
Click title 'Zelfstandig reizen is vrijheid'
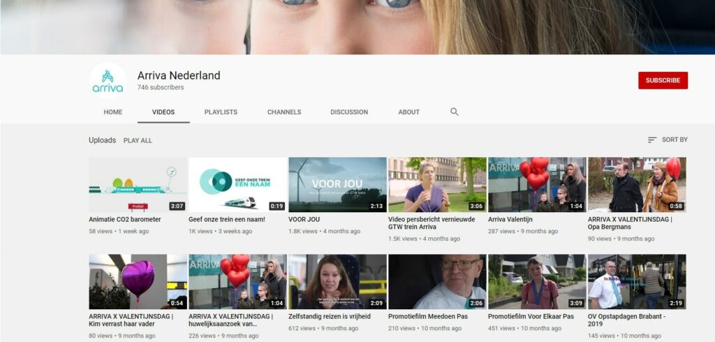pyautogui.click(x=330, y=316)
